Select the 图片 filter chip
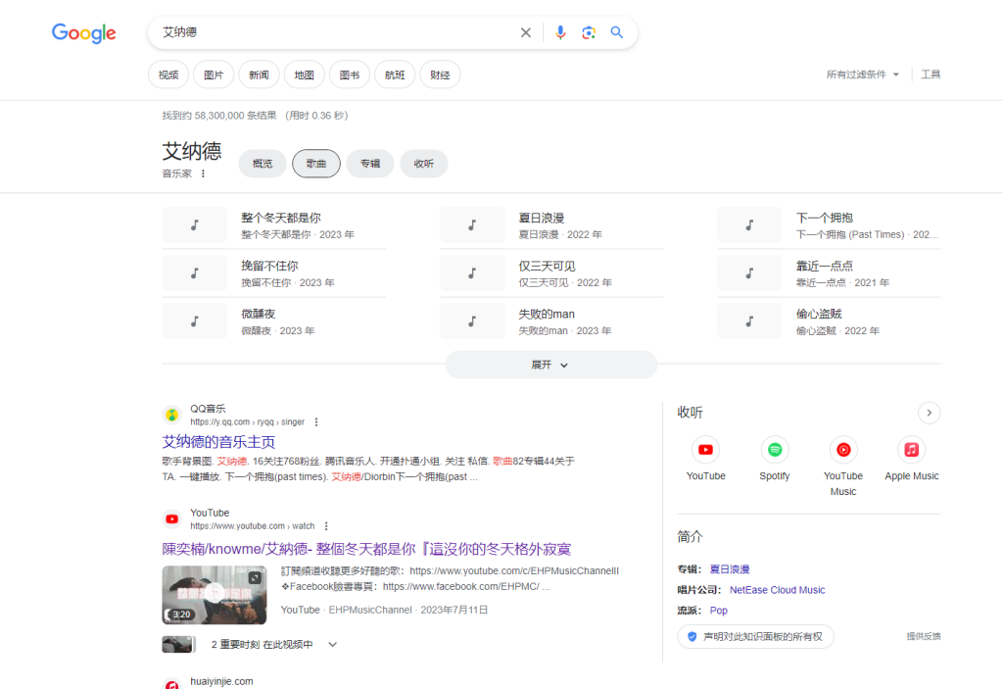 pos(214,74)
